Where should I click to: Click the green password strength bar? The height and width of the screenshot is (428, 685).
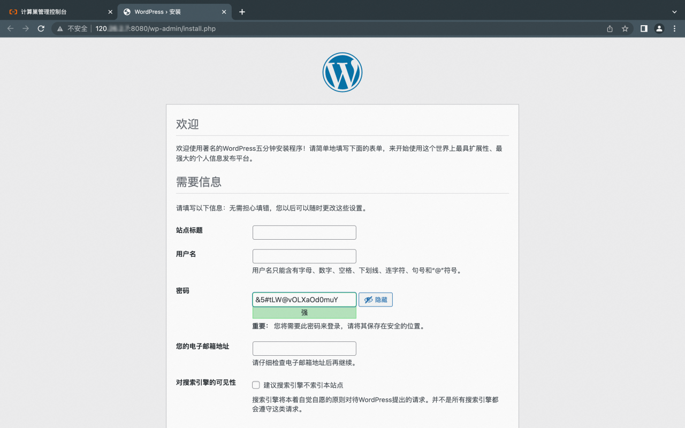pos(304,313)
